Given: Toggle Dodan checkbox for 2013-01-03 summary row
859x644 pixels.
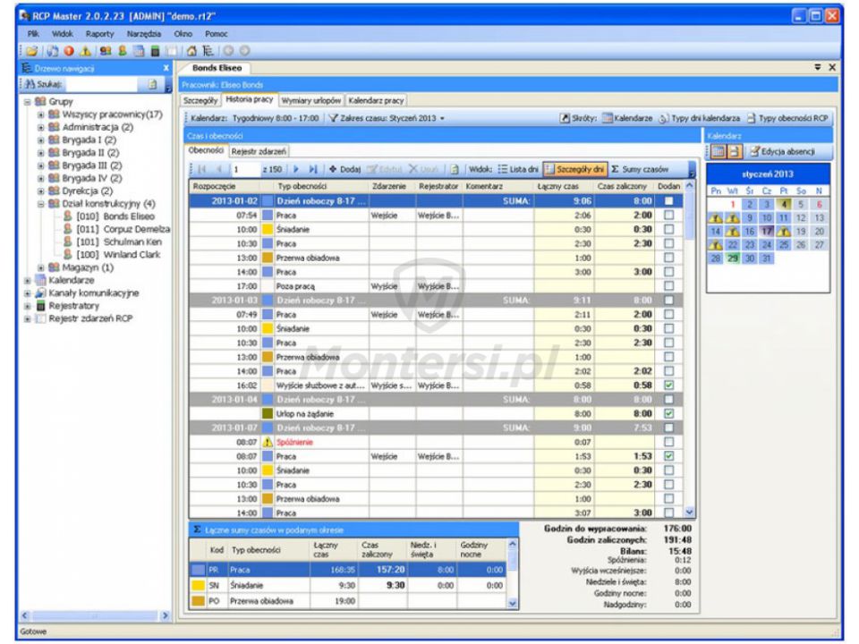Looking at the screenshot, I should (669, 301).
